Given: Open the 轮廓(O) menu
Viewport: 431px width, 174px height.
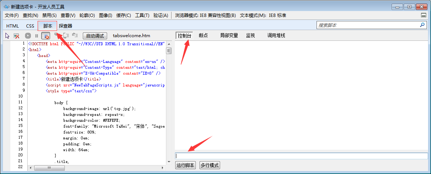Looking at the screenshot, I should click(x=87, y=15).
